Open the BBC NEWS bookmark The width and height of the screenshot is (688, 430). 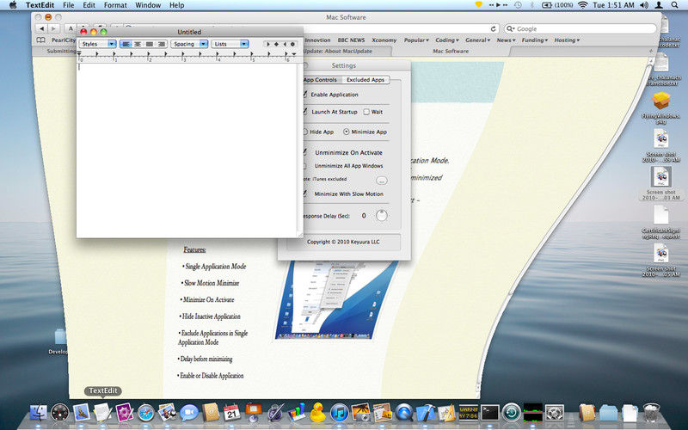(351, 40)
